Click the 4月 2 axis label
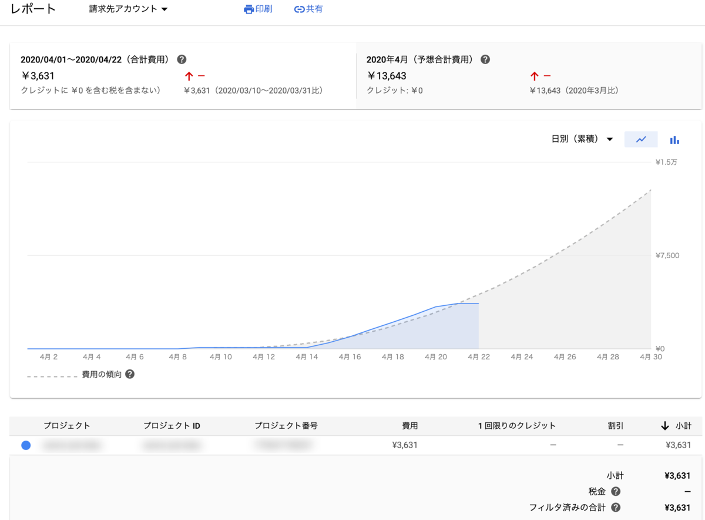This screenshot has height=520, width=705. [49, 357]
